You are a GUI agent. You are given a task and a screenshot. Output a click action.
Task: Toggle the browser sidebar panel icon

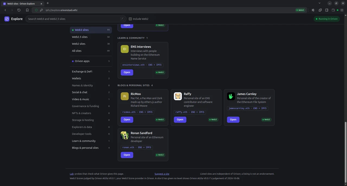pos(327,10)
